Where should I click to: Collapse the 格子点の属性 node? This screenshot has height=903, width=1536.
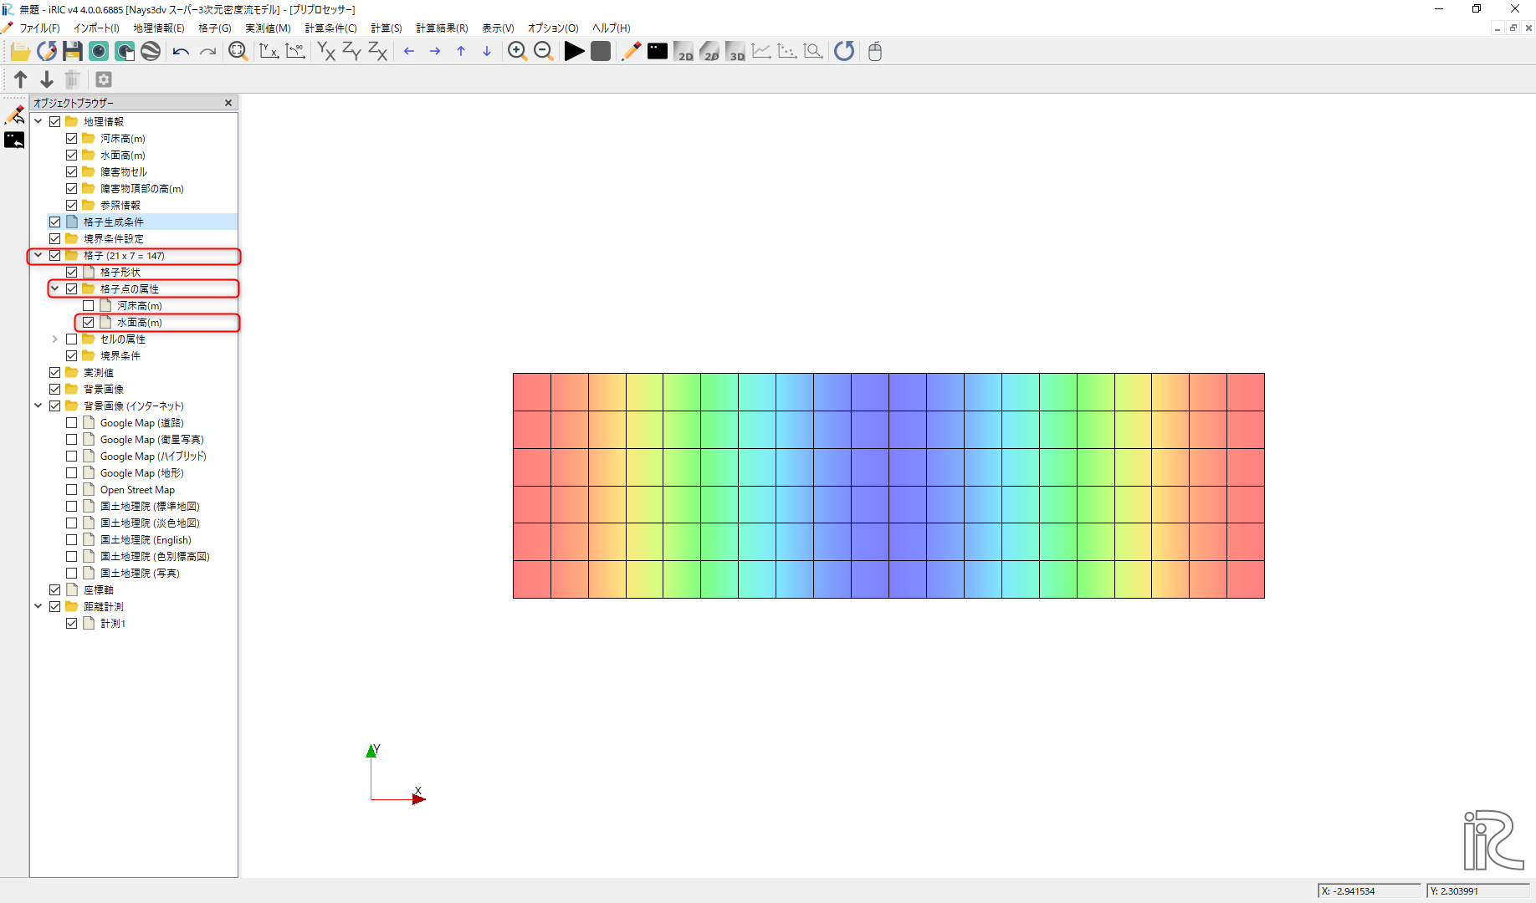(x=55, y=288)
